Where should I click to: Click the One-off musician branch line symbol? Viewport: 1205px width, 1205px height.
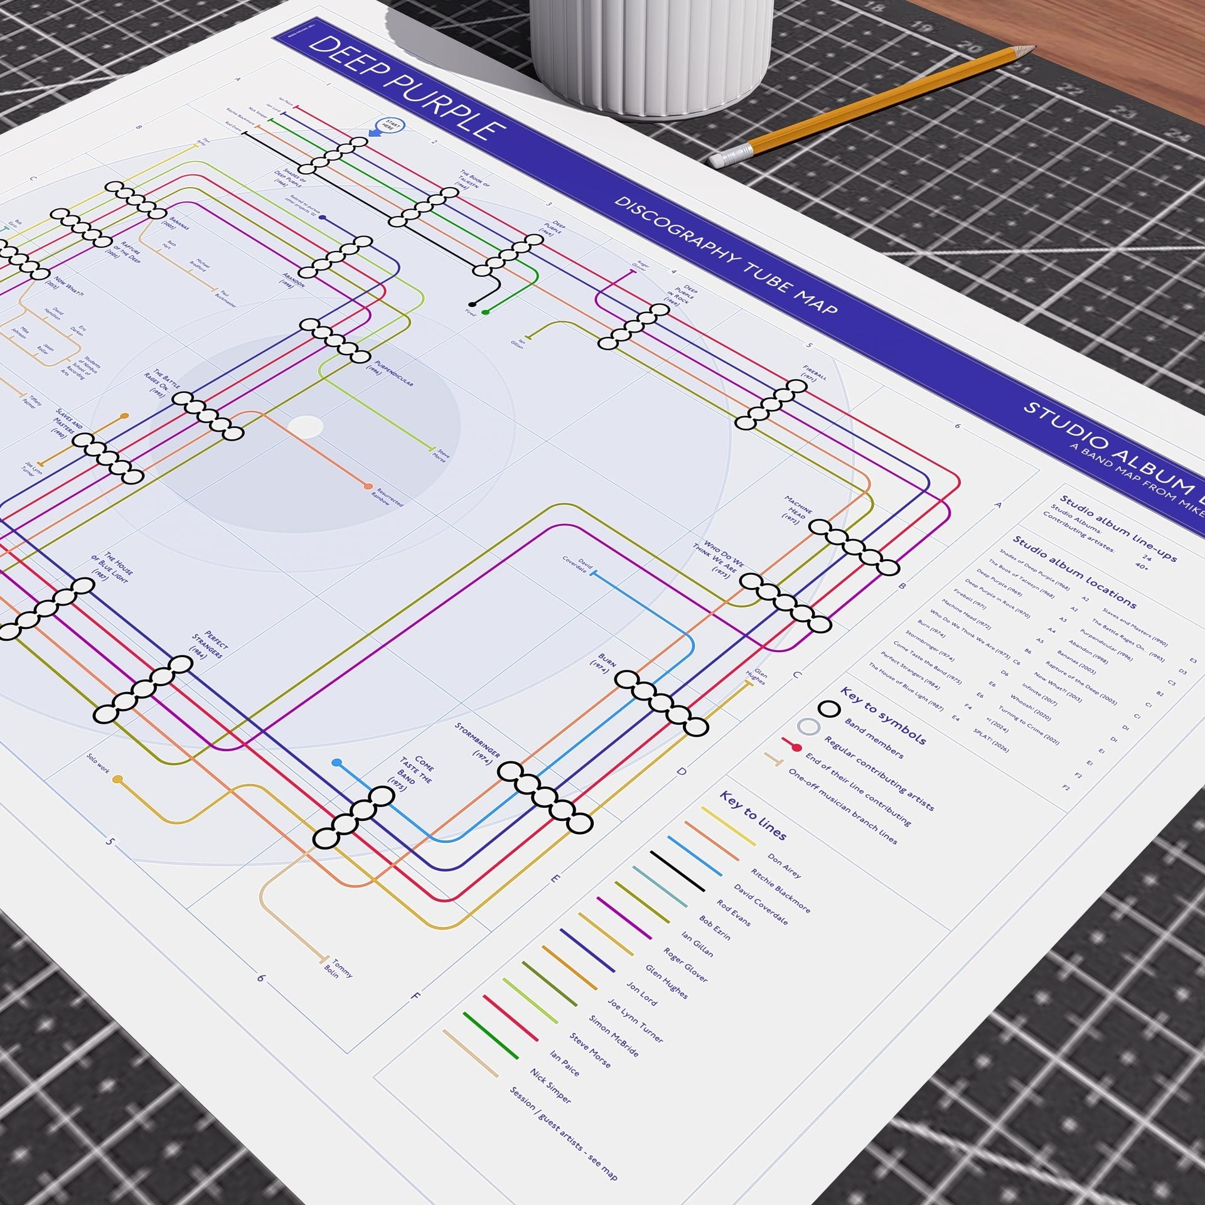pos(774,760)
